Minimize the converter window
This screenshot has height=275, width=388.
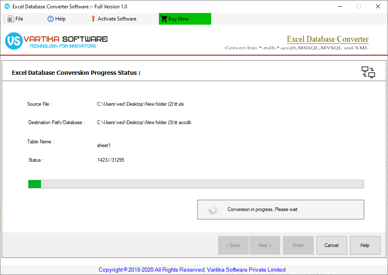pyautogui.click(x=340, y=6)
